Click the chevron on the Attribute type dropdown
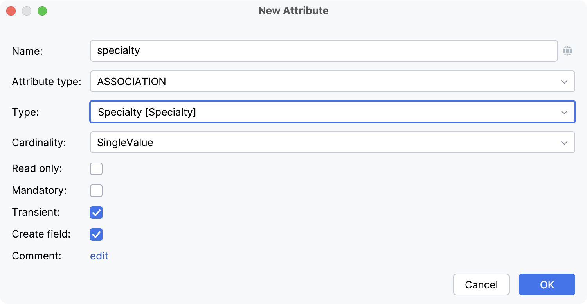 click(564, 82)
